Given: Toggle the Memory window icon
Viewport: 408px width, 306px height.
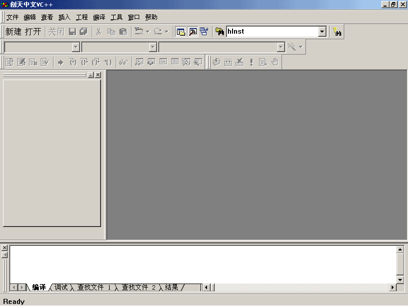Looking at the screenshot, I should pyautogui.click(x=175, y=62).
